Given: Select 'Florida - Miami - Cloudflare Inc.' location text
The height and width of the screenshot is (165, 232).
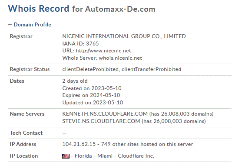Looking at the screenshot, I should point(114,156).
